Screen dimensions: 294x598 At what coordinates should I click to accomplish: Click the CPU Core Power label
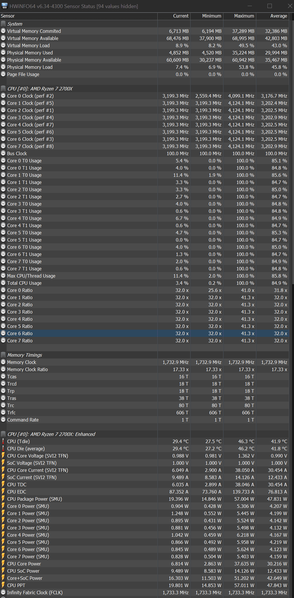pos(24,564)
